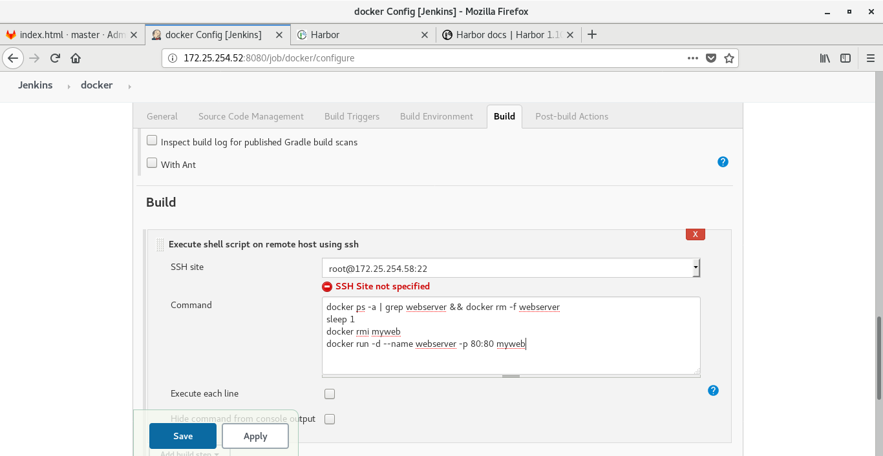This screenshot has width=883, height=456.
Task: Enable the With Ant checkbox
Action: 152,163
